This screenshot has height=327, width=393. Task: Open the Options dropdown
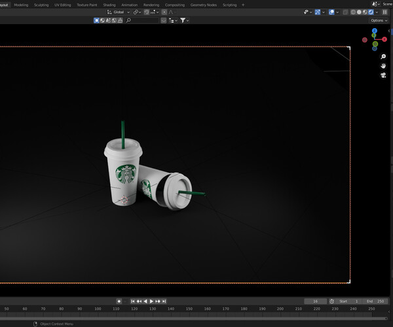click(x=379, y=20)
